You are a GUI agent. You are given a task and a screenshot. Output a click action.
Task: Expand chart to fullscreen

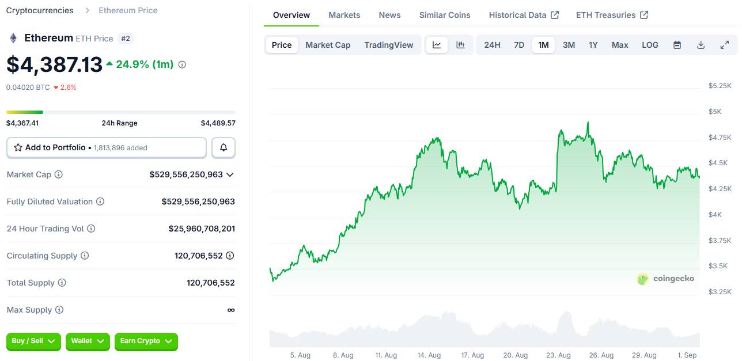725,45
